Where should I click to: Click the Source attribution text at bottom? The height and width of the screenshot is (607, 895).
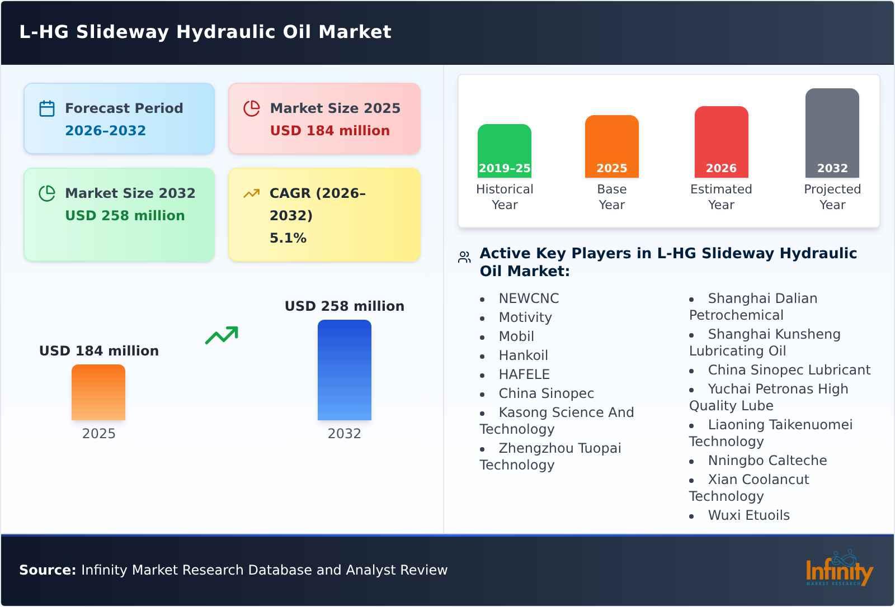pos(233,570)
